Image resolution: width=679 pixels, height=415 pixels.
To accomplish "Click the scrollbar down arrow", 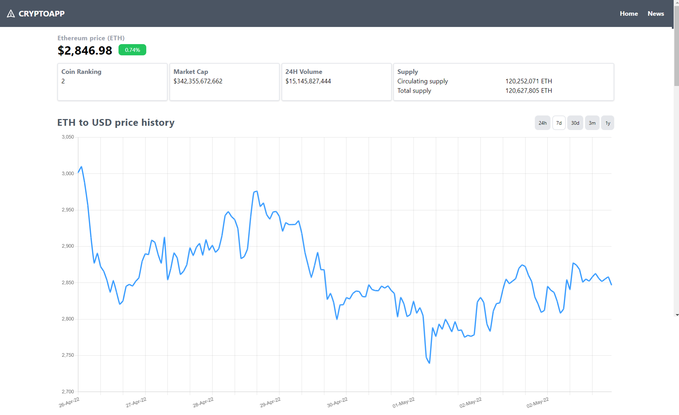I will pos(677,315).
